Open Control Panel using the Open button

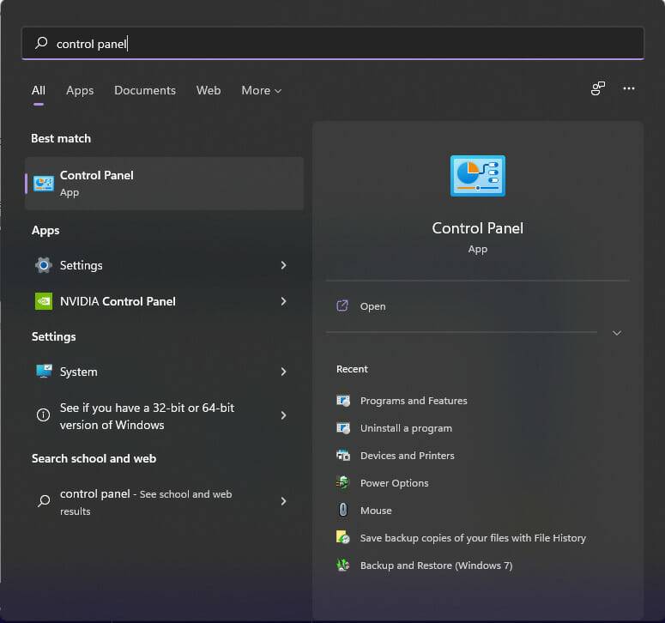(x=372, y=306)
